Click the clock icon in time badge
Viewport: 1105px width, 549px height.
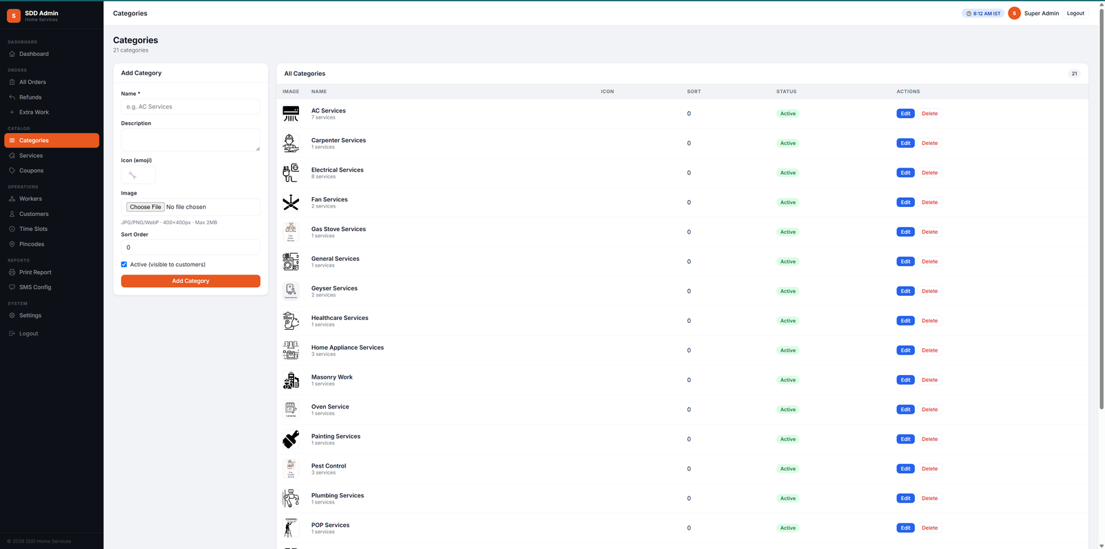click(969, 14)
